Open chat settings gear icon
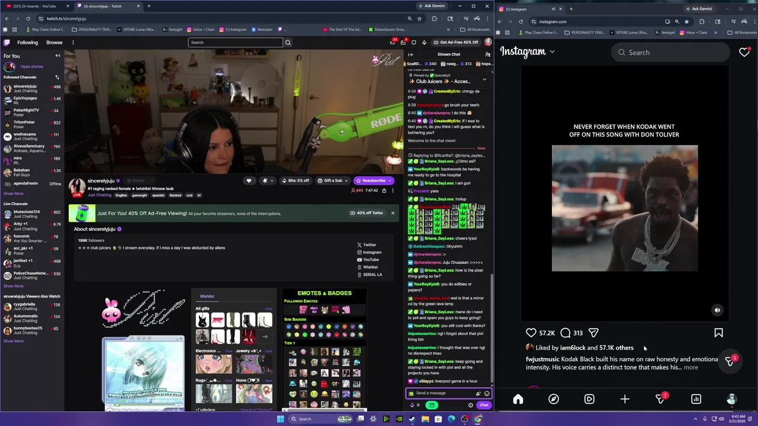 471,405
